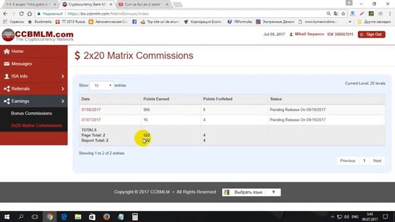Open the Store app on the taskbar
Screen dimensions: 395x222
coord(92,216)
